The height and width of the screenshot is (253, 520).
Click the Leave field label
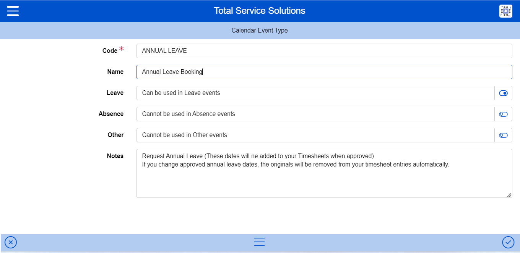(x=115, y=93)
